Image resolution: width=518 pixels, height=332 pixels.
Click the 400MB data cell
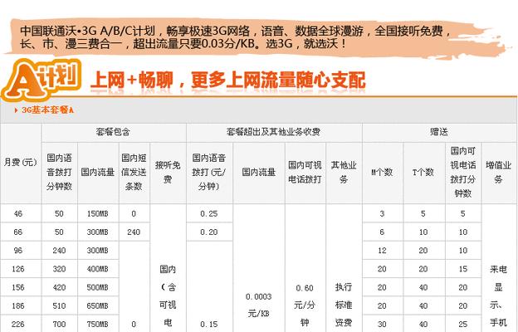tap(98, 269)
